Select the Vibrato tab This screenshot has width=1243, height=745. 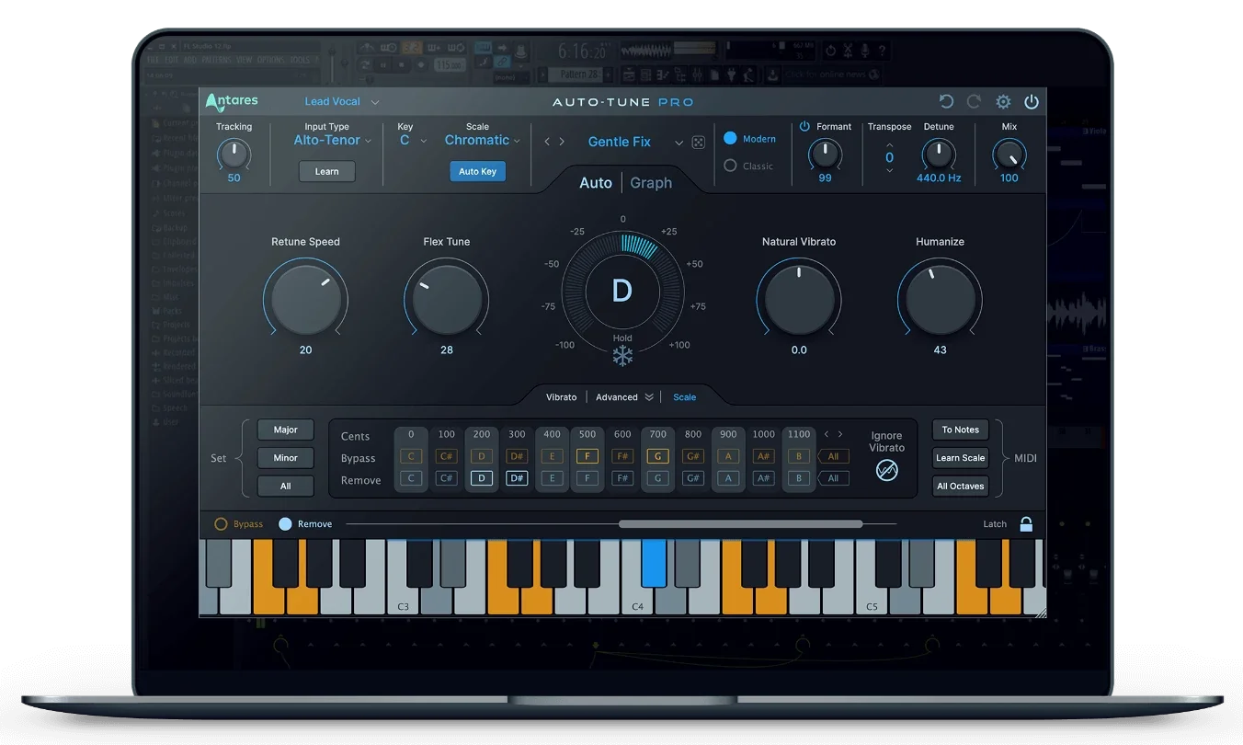point(562,397)
